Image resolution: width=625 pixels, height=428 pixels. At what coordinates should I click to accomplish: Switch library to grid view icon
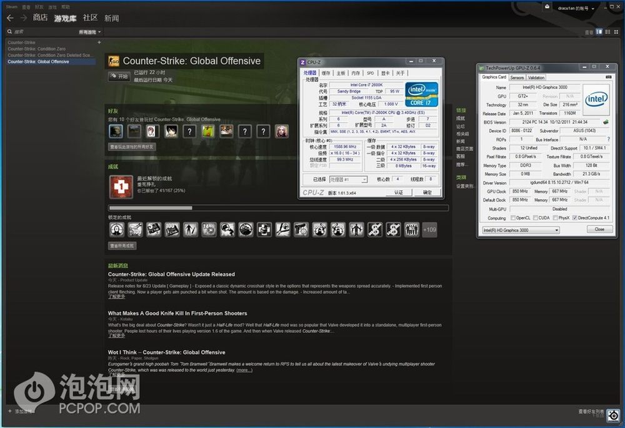tap(616, 32)
